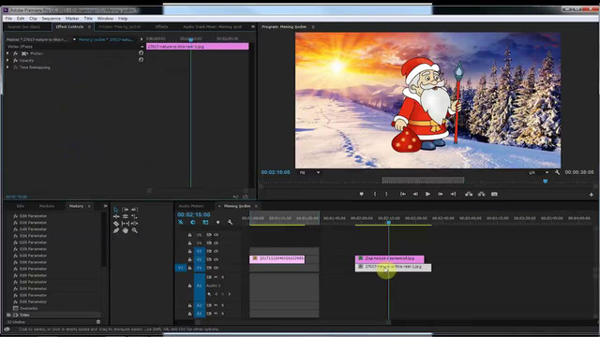
Task: Step back one frame
Action: pos(415,194)
